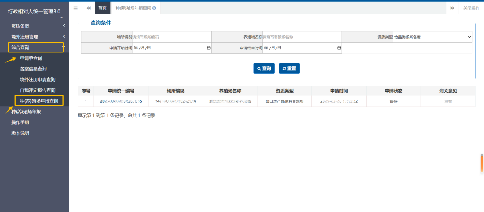Click the 查看 link in 海关意见 column

(x=448, y=101)
